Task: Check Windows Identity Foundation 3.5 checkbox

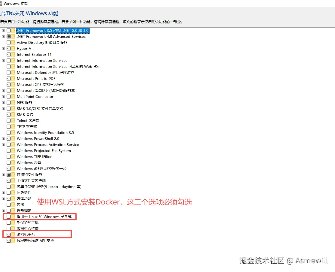Action: tap(8, 133)
